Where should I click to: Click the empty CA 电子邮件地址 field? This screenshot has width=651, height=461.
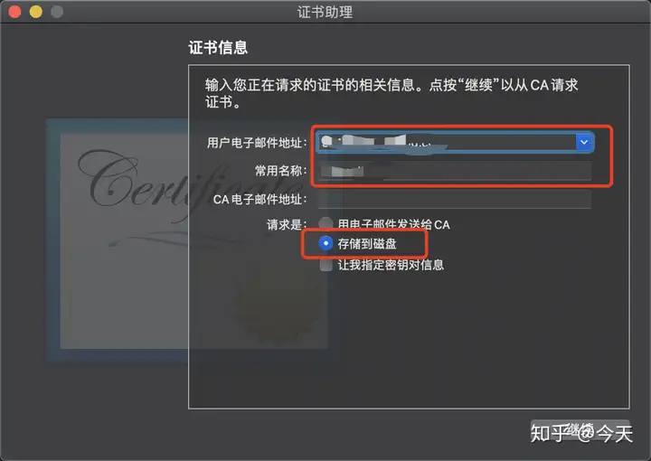455,200
